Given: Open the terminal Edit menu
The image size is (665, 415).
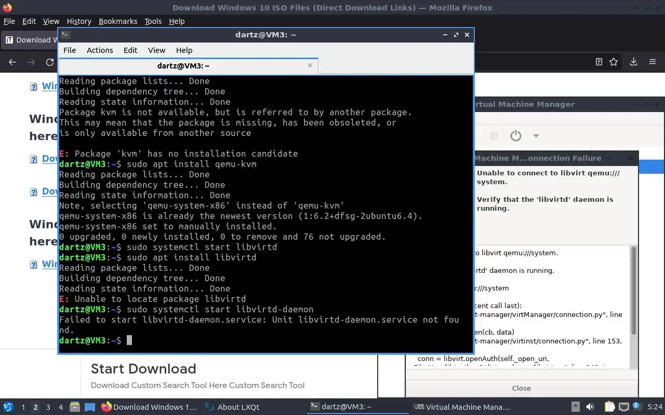Looking at the screenshot, I should 130,50.
